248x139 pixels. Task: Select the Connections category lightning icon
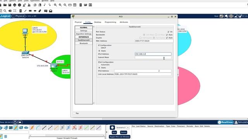tap(16, 128)
